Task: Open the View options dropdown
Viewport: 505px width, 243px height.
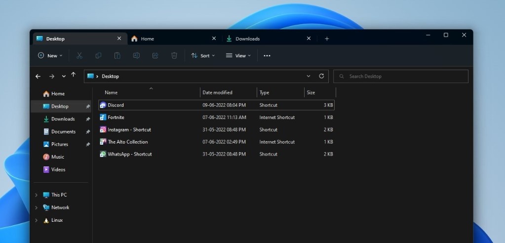Action: click(238, 56)
